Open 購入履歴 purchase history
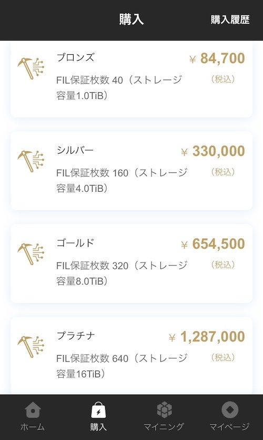 tap(230, 20)
